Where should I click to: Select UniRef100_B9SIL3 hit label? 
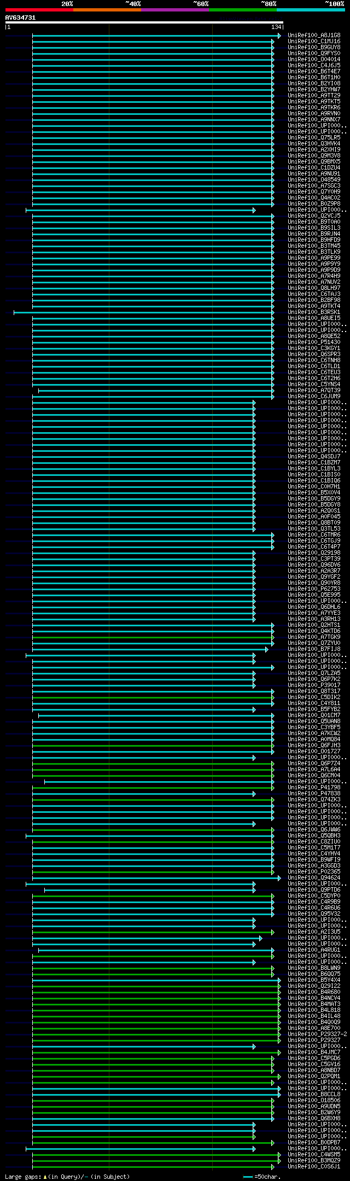point(314,228)
